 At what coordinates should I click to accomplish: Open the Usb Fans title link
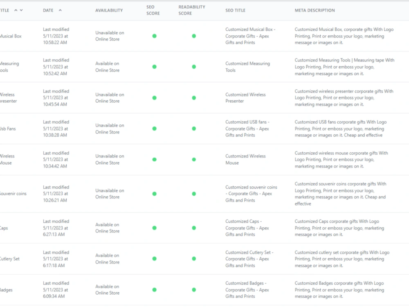[8, 129]
